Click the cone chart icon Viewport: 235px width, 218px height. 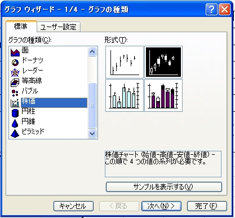pos(15,123)
